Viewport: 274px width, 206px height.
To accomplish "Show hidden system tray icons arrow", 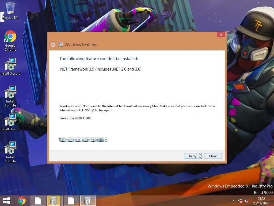I will point(233,201).
